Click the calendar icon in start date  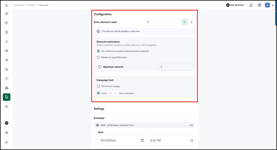(142, 141)
